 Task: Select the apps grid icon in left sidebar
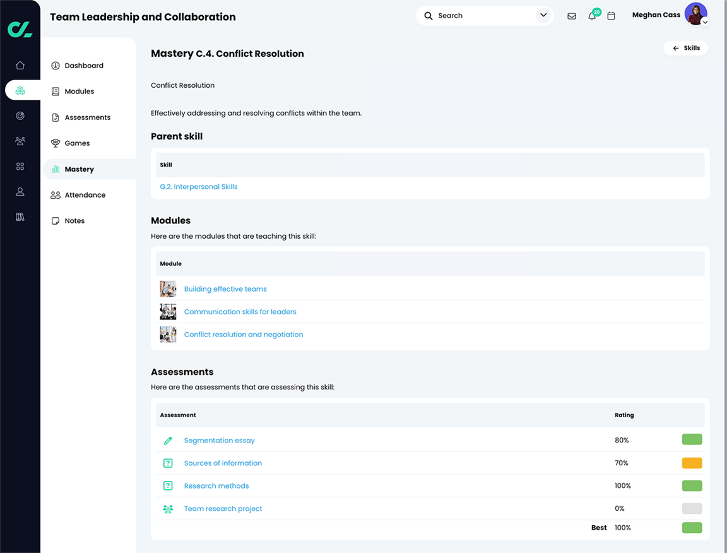tap(20, 166)
